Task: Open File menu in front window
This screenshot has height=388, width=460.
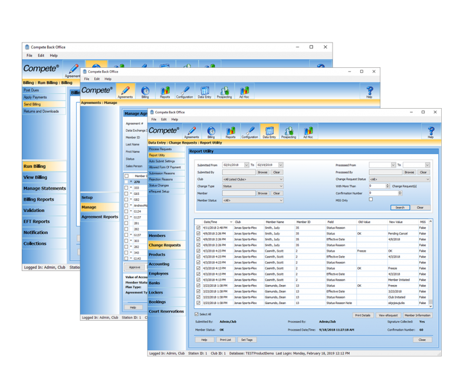Action: click(x=154, y=119)
